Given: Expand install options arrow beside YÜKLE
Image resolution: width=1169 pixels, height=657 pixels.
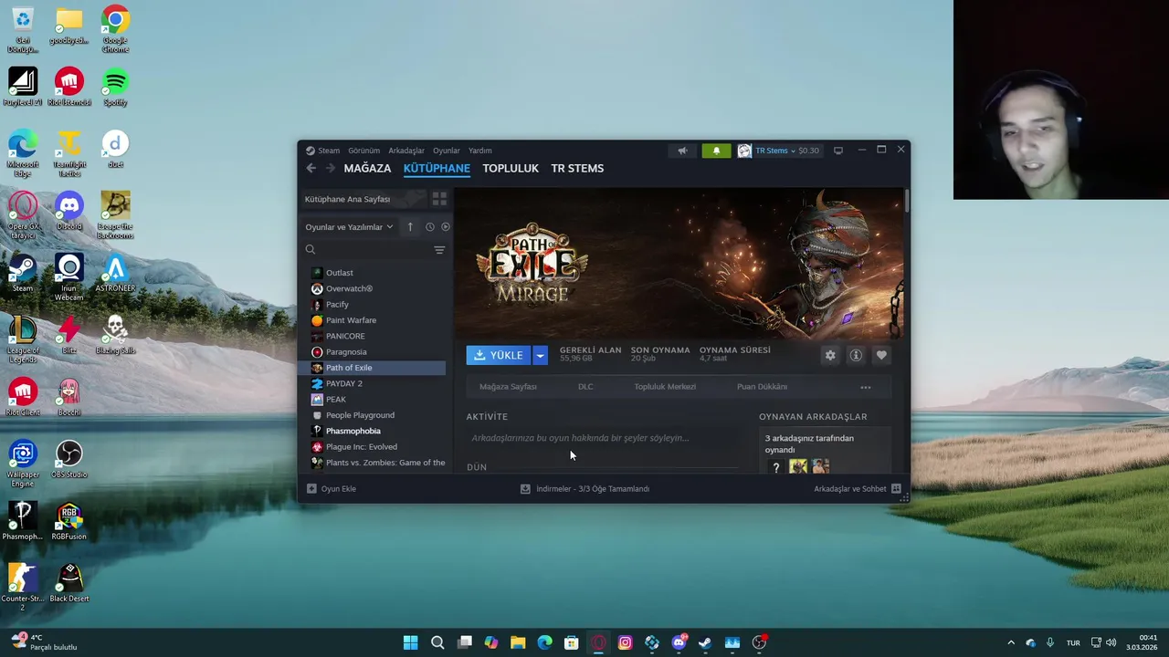Looking at the screenshot, I should 540,356.
